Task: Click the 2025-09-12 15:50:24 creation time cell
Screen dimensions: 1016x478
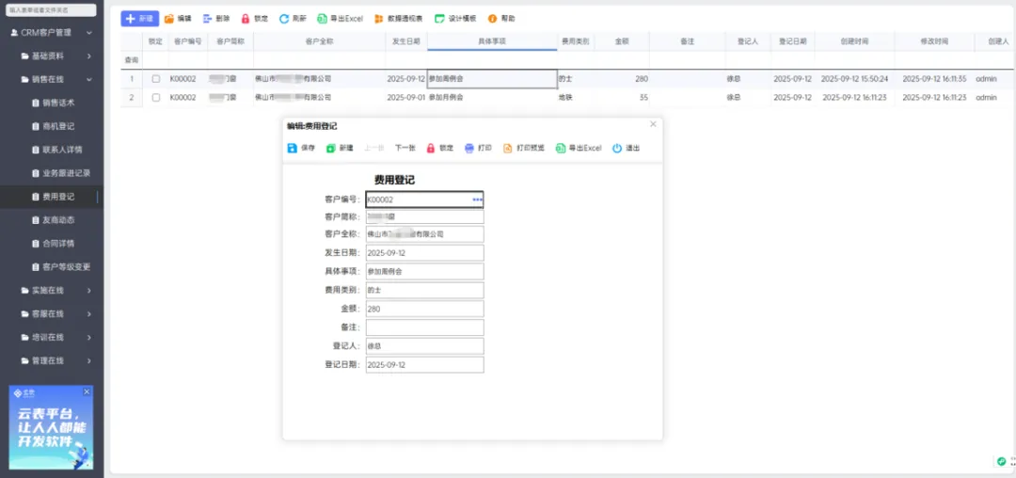Action: [x=854, y=79]
